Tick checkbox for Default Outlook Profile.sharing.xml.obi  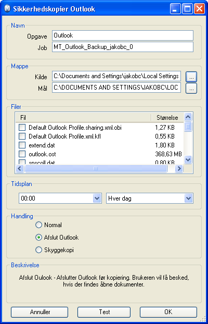tap(22, 128)
